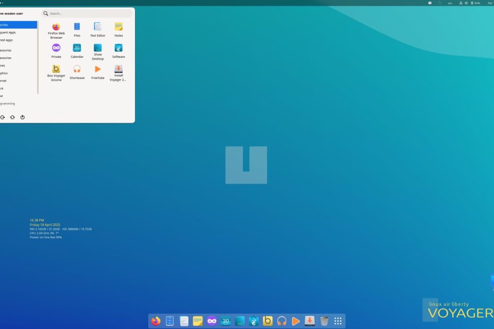Launch Notes from the app menu grid

(x=118, y=30)
